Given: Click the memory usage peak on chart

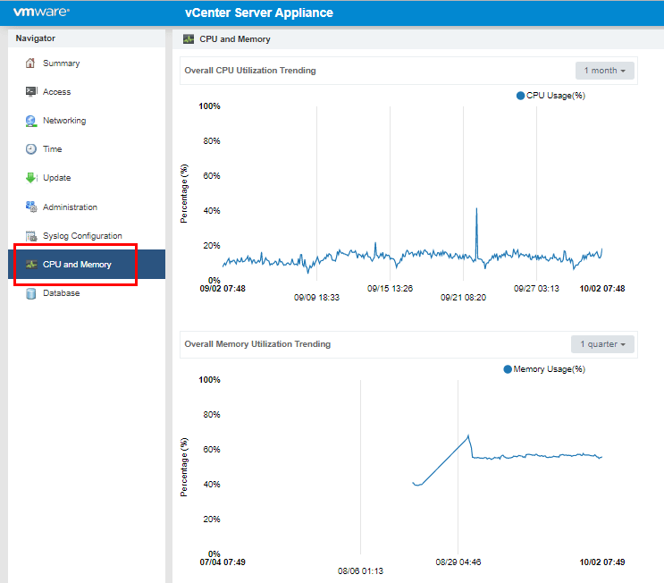Looking at the screenshot, I should [468, 436].
